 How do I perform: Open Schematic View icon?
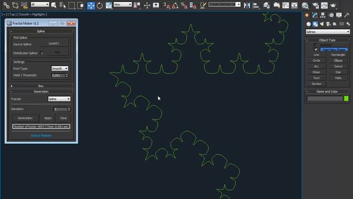pos(294,5)
